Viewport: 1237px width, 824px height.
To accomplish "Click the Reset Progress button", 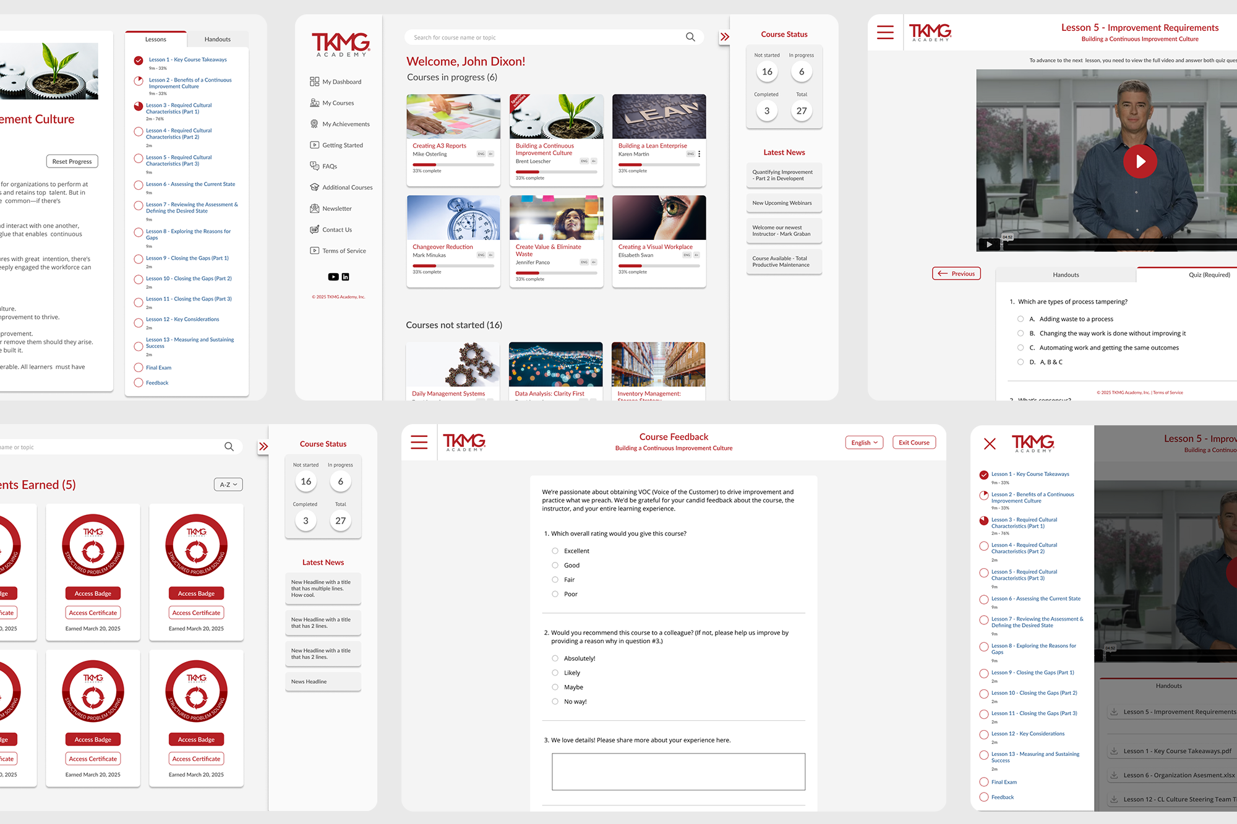I will click(x=72, y=161).
